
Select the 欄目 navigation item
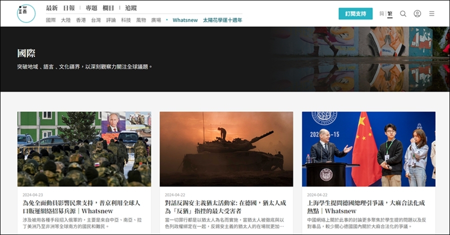tap(108, 8)
